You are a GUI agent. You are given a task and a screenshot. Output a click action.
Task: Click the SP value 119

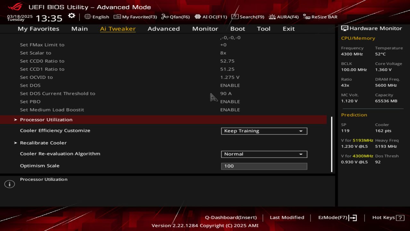click(x=345, y=131)
